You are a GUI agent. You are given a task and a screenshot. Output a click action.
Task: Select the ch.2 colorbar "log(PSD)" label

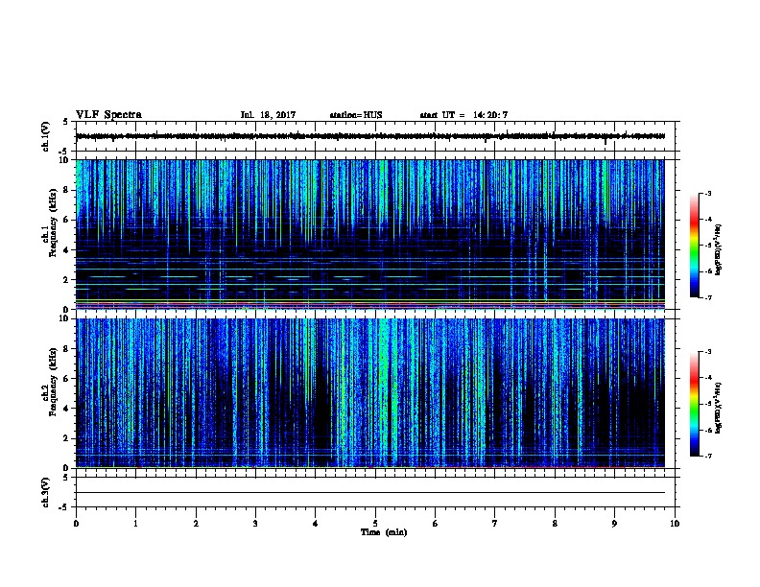tap(718, 408)
